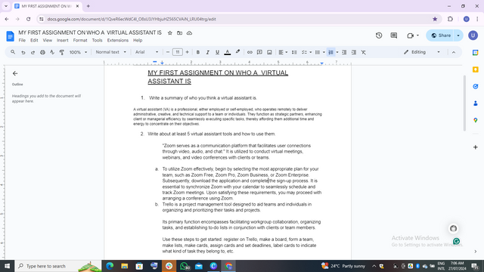This screenshot has height=272, width=484.
Task: Open the Extensions menu
Action: 118,40
